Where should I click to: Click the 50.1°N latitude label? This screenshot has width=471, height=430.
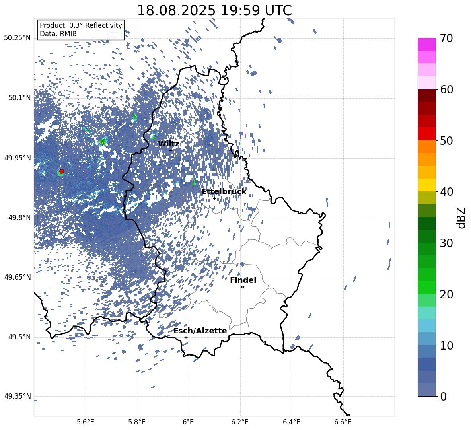click(20, 98)
